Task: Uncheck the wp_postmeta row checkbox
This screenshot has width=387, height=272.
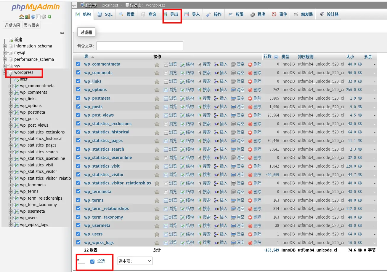Action: (x=78, y=98)
